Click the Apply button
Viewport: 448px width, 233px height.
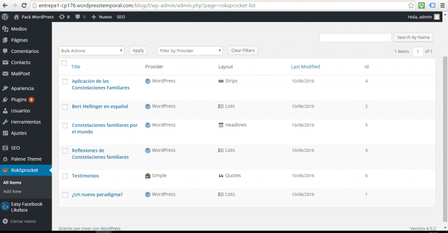pyautogui.click(x=138, y=51)
